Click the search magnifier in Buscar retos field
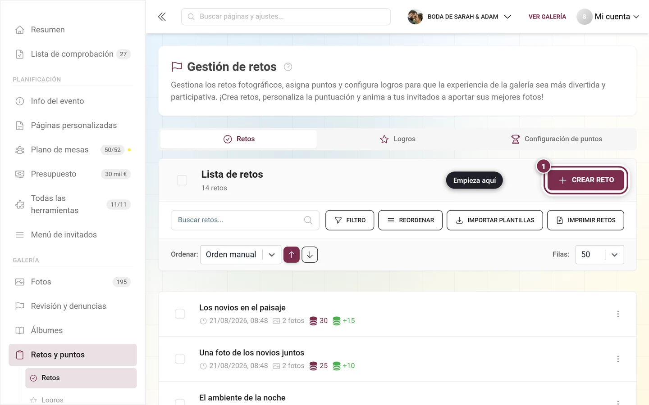The width and height of the screenshot is (649, 405). (x=308, y=220)
